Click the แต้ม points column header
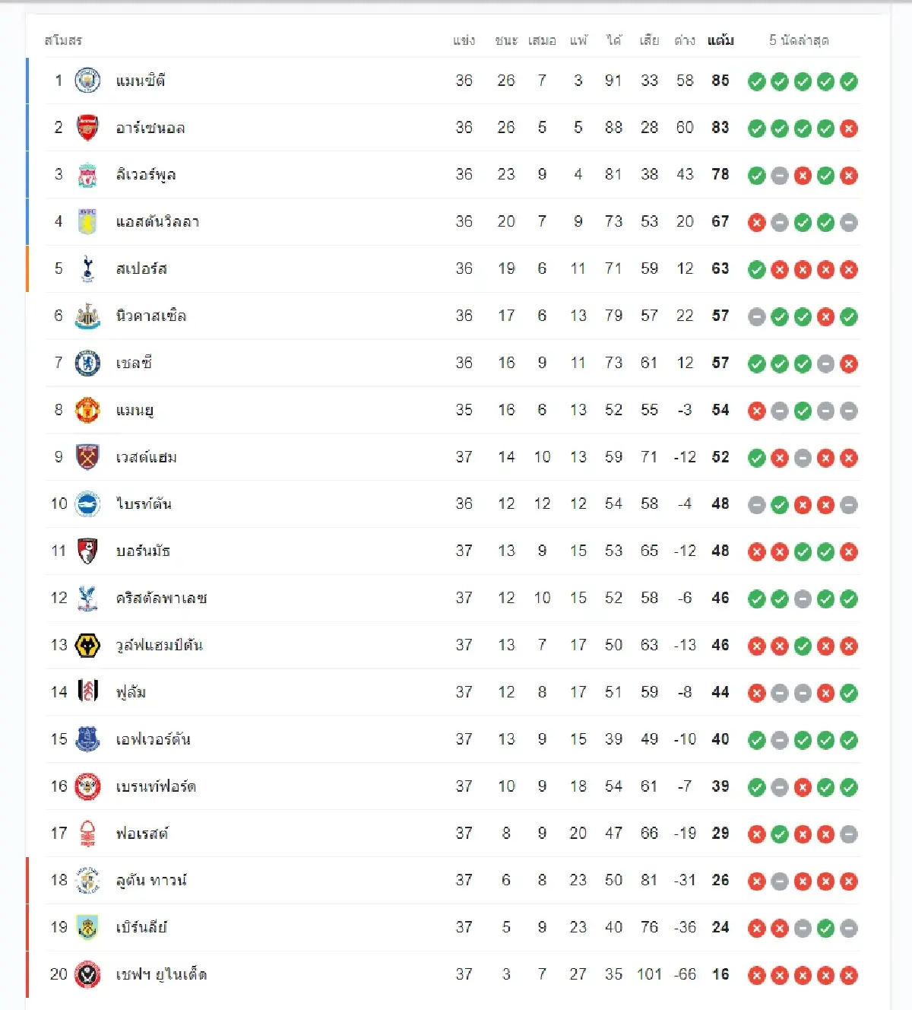 (720, 40)
